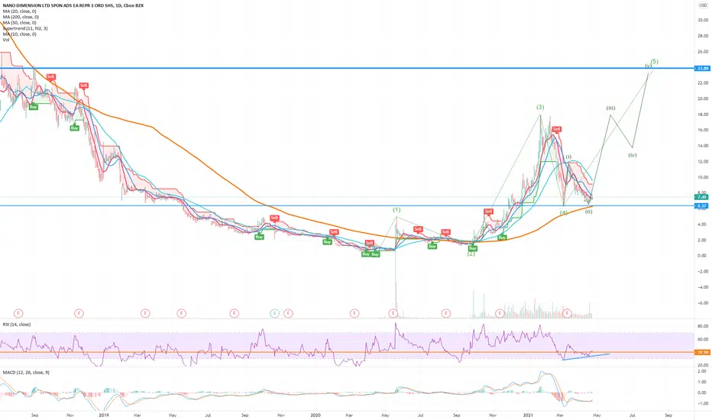Open the RSI (14, close) indicator legend
Image resolution: width=712 pixels, height=420 pixels.
pyautogui.click(x=17, y=325)
